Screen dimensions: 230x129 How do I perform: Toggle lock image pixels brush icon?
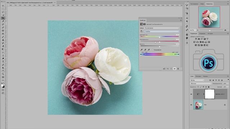click(x=201, y=87)
